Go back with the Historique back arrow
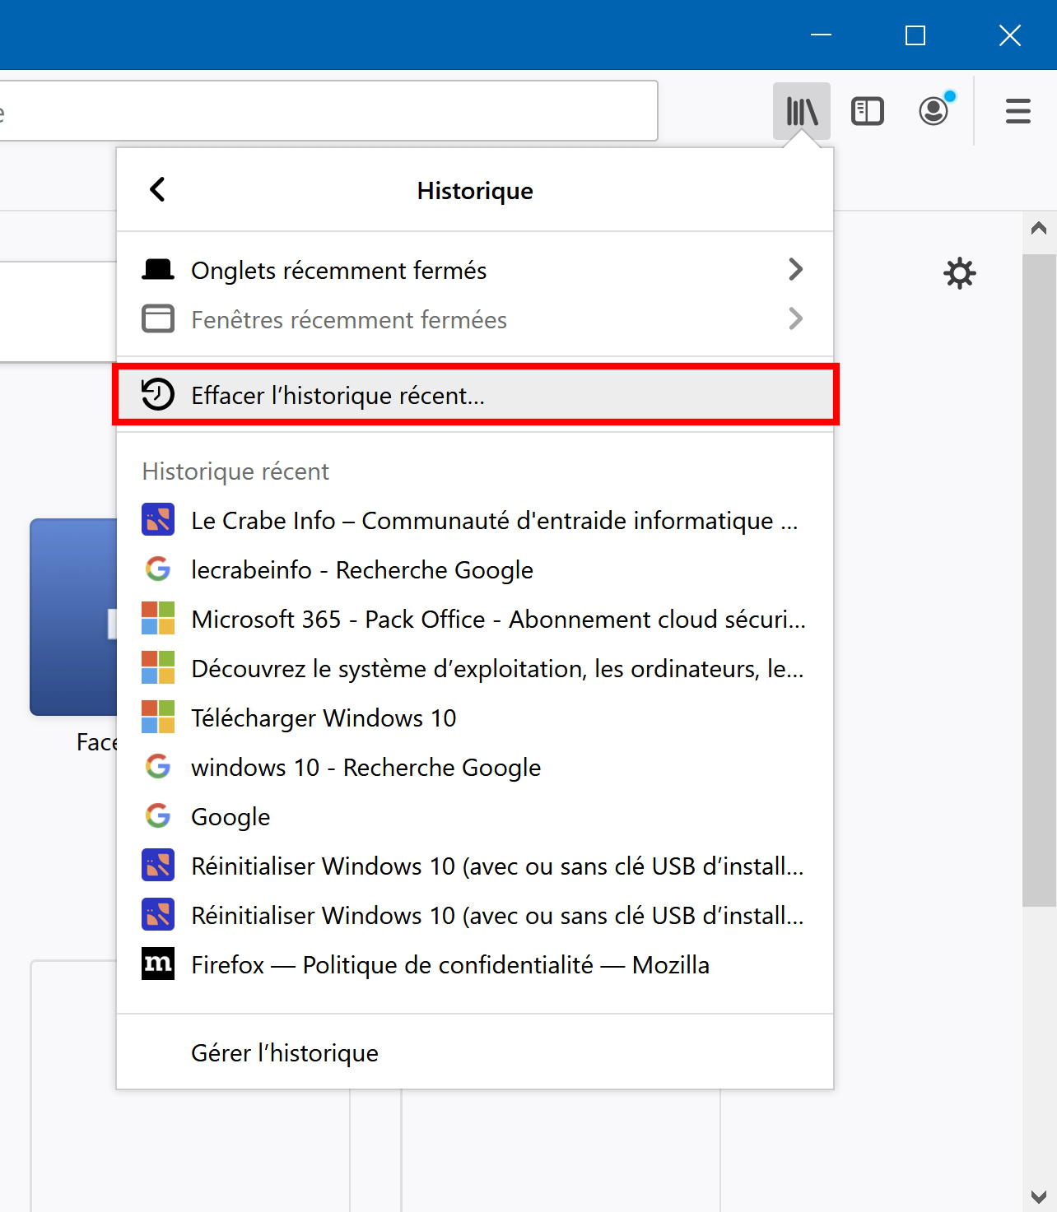This screenshot has width=1057, height=1212. 158,189
